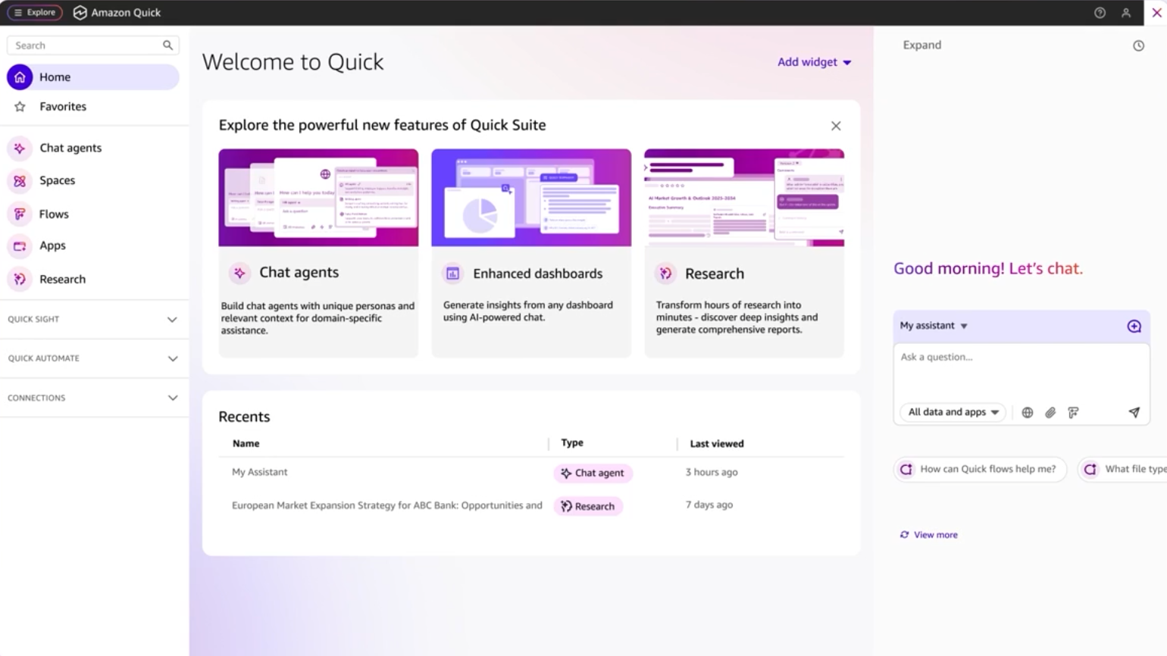
Task: Open the user profile icon
Action: tap(1126, 13)
